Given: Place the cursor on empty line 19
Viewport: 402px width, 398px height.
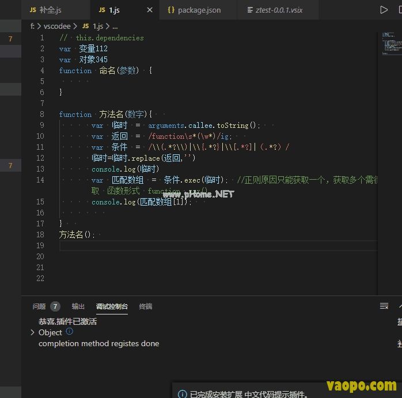Looking at the screenshot, I should click(218, 246).
